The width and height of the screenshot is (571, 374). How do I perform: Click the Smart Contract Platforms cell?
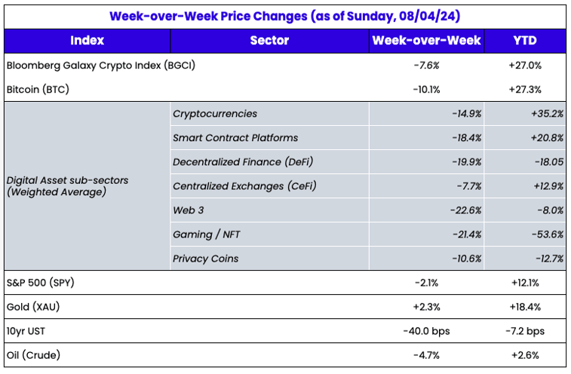point(235,138)
